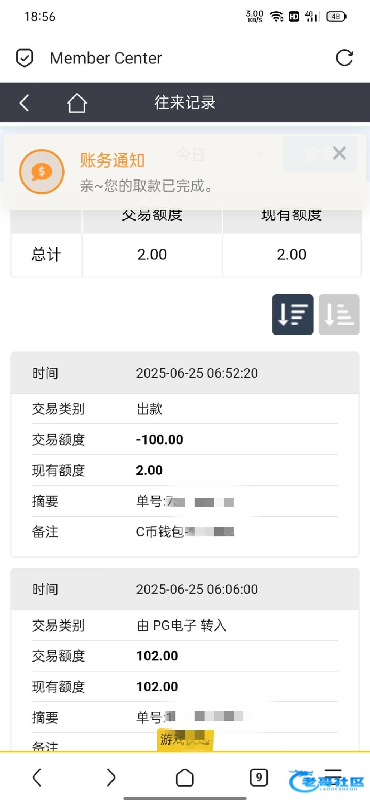Go back using the header arrow

point(24,102)
